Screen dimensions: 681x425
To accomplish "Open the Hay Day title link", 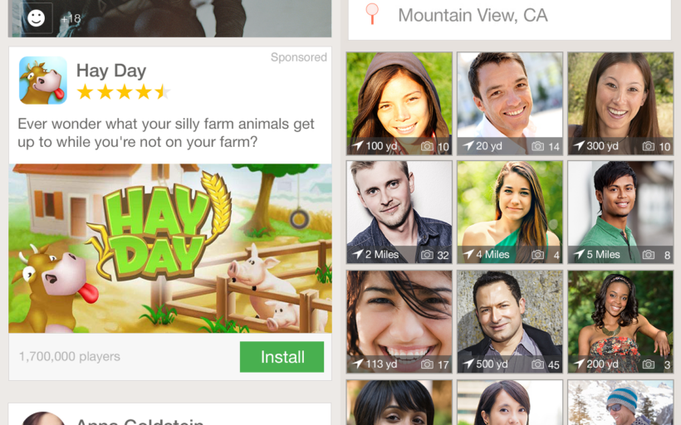I will point(111,71).
